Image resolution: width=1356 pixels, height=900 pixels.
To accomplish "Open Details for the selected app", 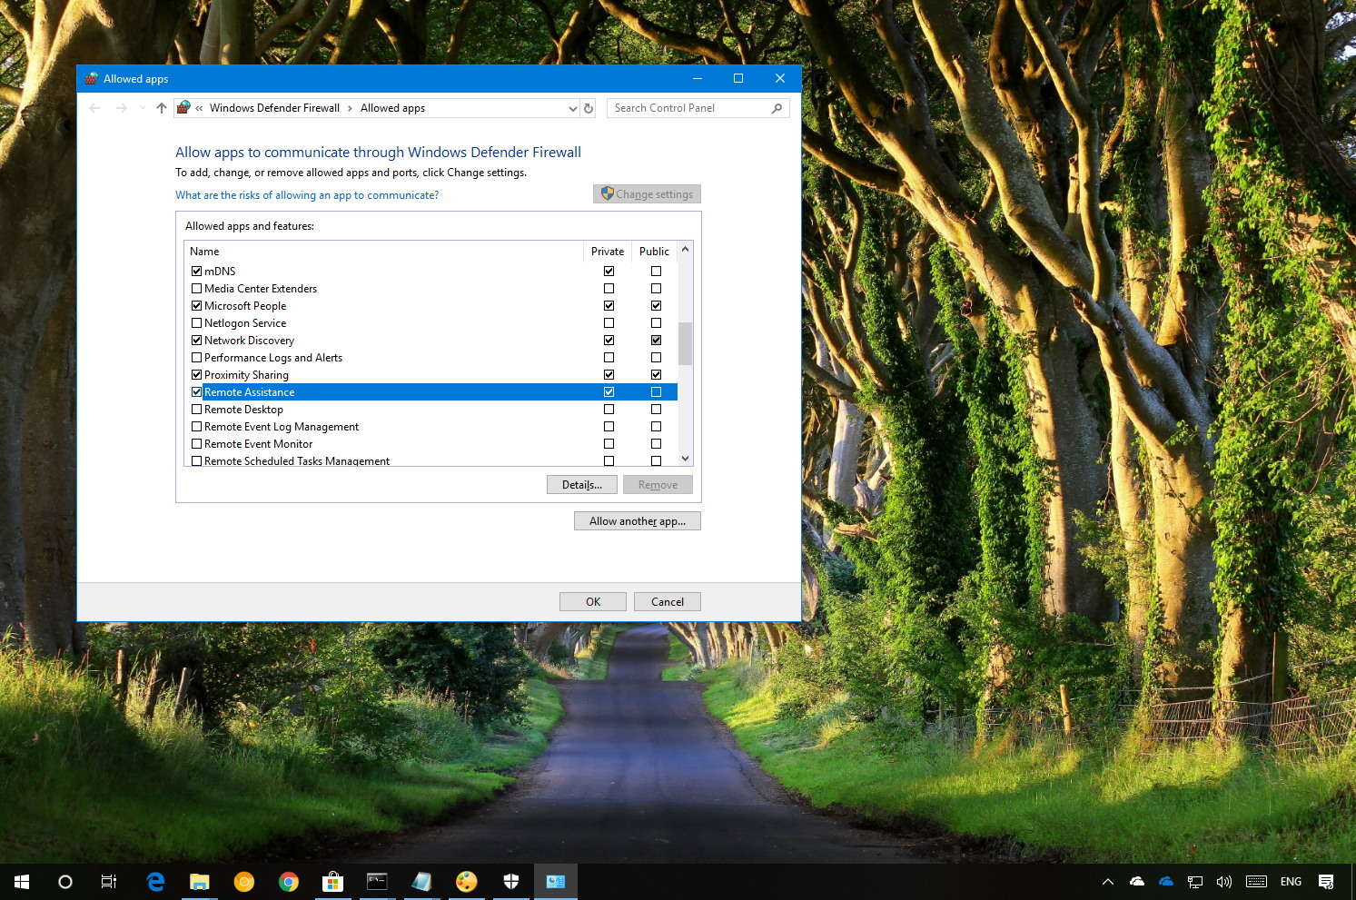I will [582, 485].
